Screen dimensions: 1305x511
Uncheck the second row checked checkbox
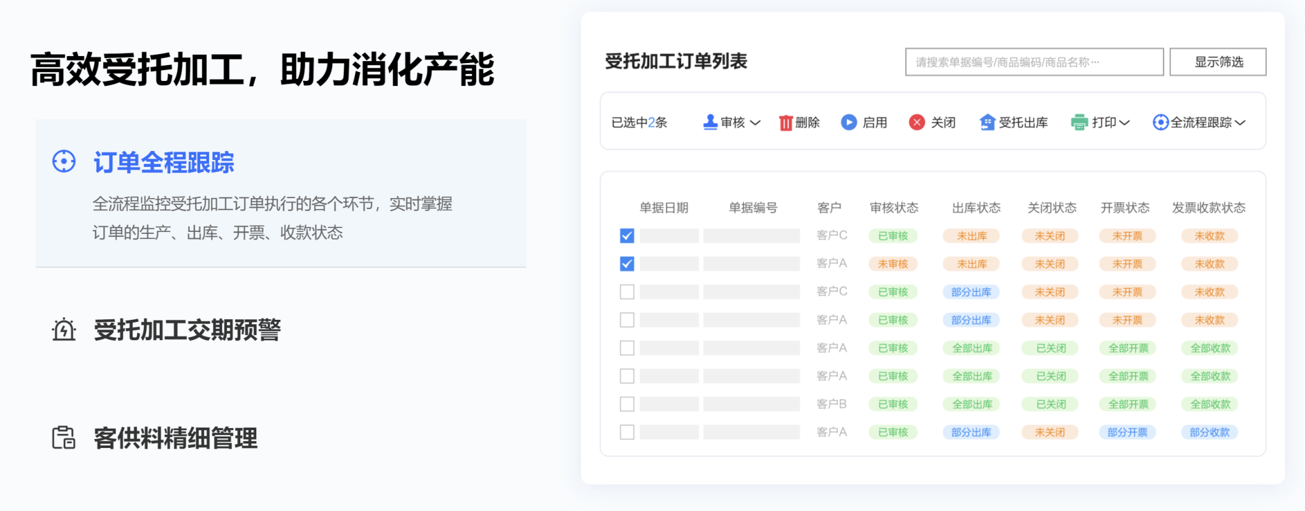tap(627, 264)
